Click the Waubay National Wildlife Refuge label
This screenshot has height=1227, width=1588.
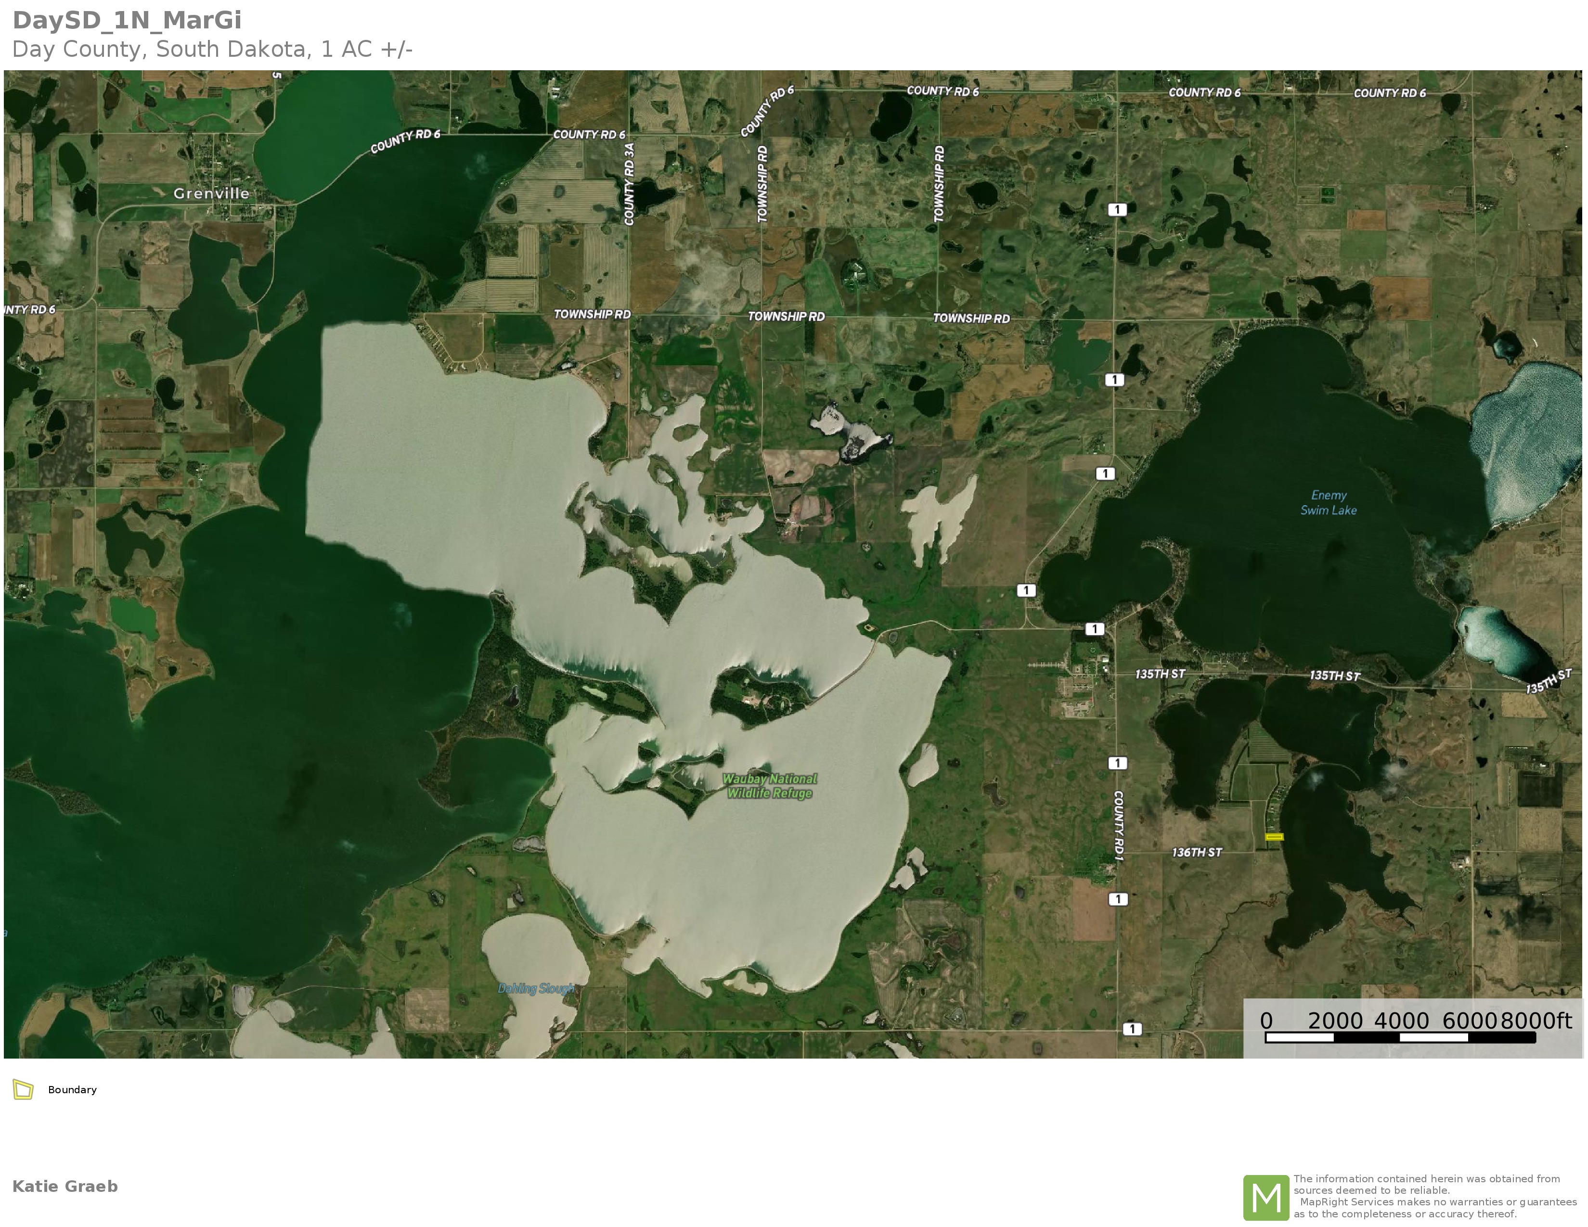[769, 786]
